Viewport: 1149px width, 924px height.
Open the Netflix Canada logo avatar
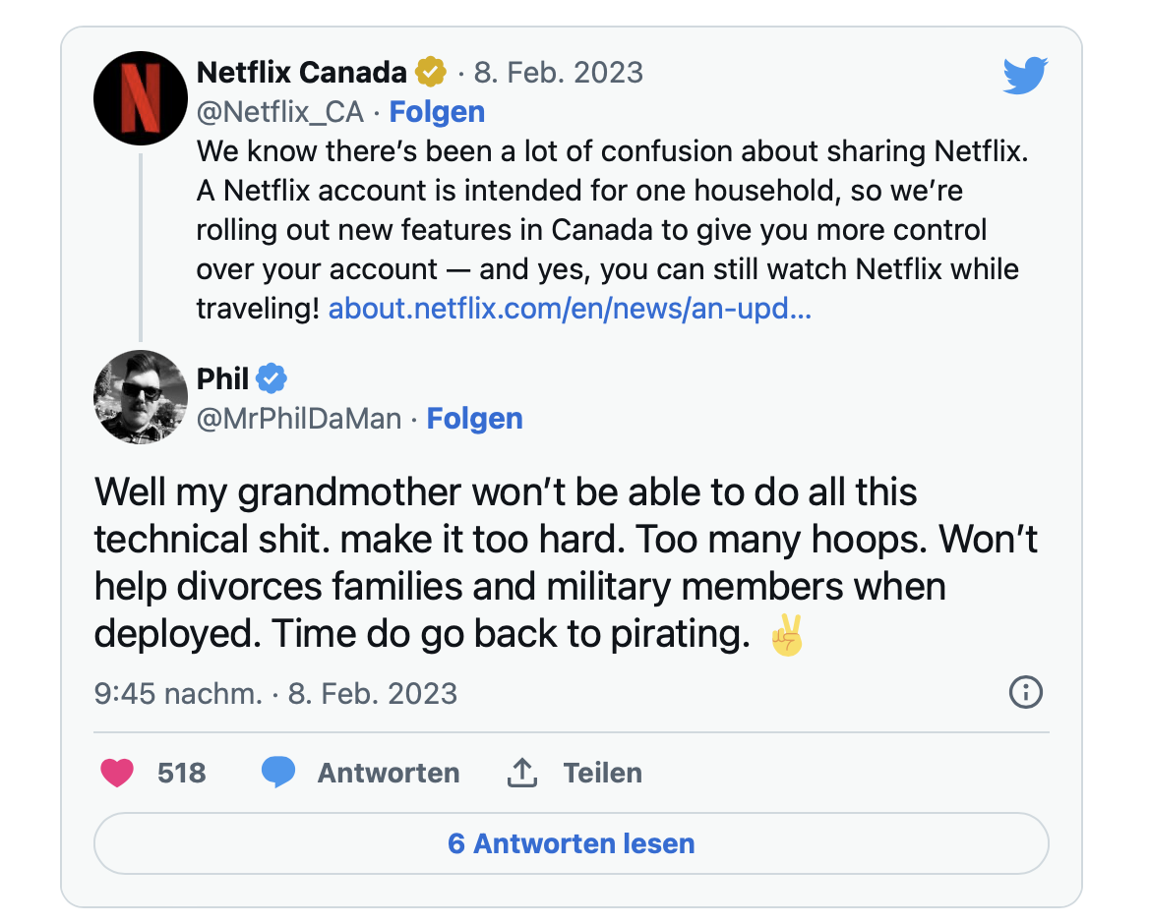[141, 98]
